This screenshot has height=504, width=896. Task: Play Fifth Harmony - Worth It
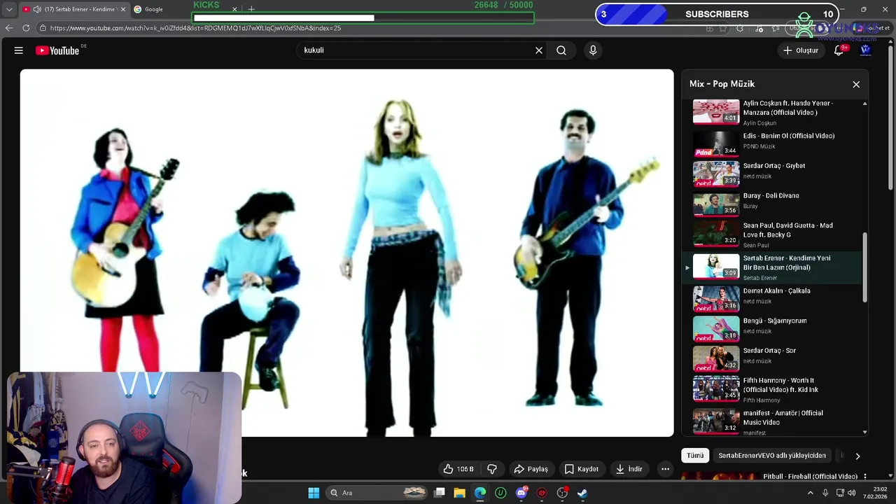coord(773,389)
